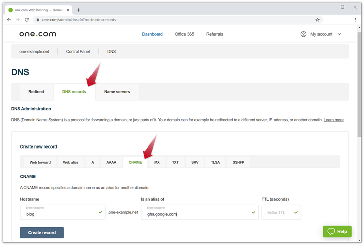Open a new browser tab
Image resolution: width=364 pixels, height=245 pixels.
coord(78,10)
